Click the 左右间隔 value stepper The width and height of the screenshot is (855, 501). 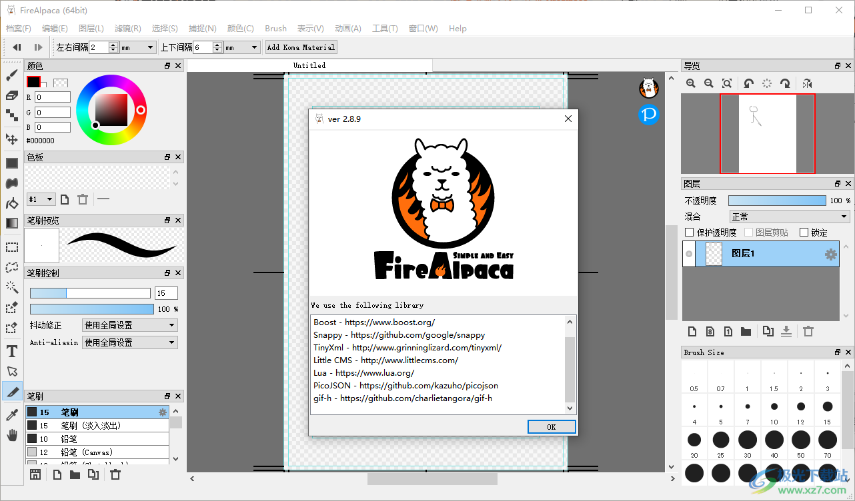(x=113, y=47)
